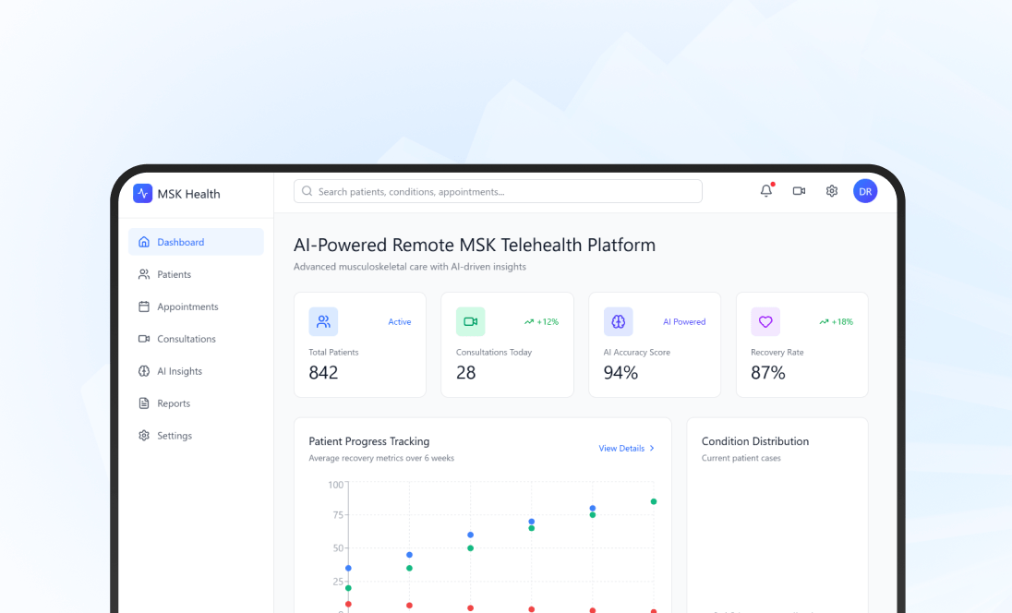This screenshot has width=1012, height=613.
Task: Start a video call from the top bar camera icon
Action: tap(799, 190)
